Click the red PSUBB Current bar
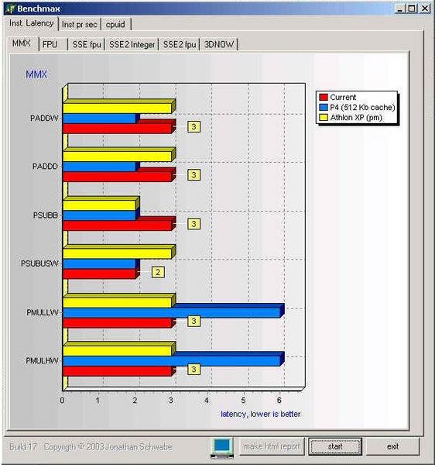Screen dimensions: 435x465 tap(118, 226)
